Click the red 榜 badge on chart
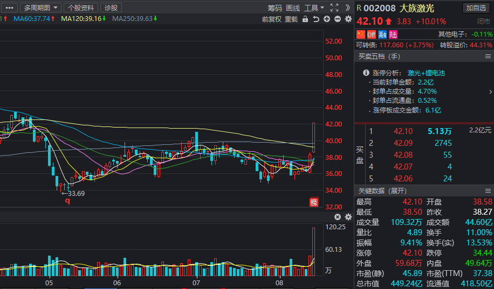The height and width of the screenshot is (289, 494). coord(314,202)
